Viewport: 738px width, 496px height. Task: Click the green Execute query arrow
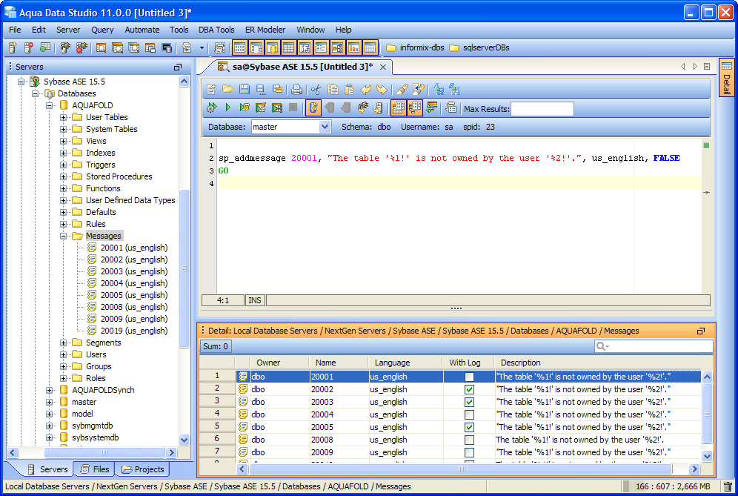click(x=227, y=108)
